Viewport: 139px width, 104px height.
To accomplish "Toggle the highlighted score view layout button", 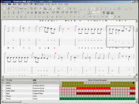I will click(x=94, y=13).
